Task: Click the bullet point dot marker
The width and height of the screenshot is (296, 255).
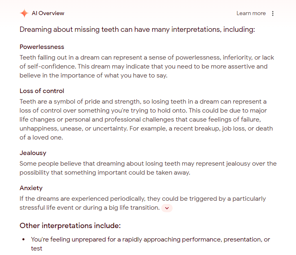Action: (x=23, y=239)
